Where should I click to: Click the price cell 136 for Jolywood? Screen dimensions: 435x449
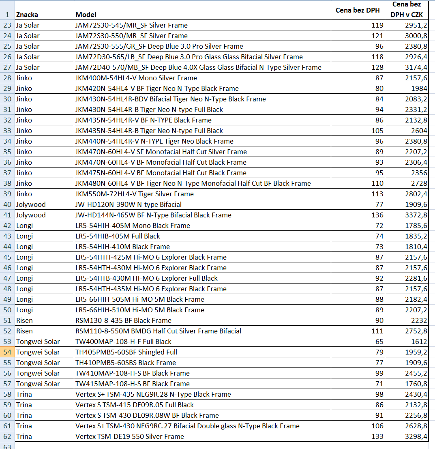point(358,215)
